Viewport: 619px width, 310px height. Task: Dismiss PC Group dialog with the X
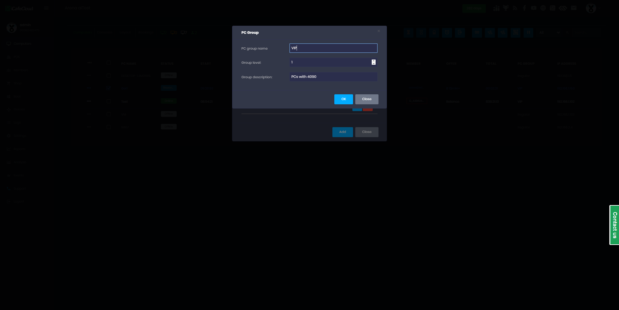click(x=379, y=31)
